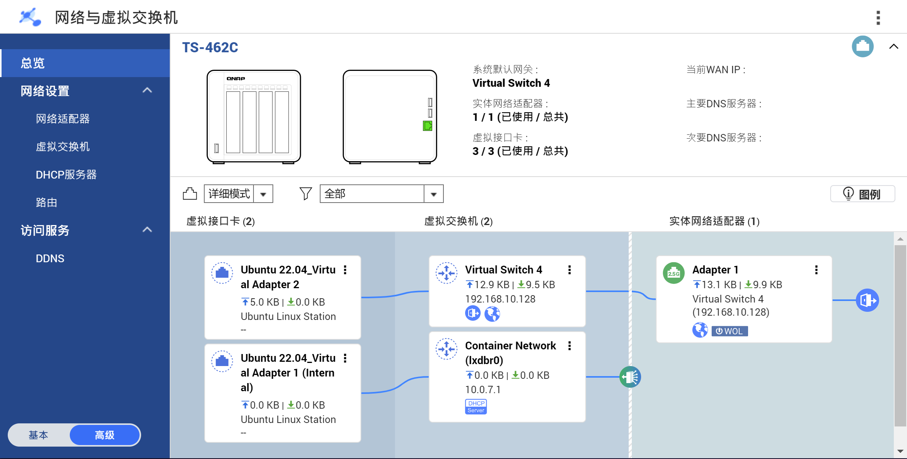The image size is (907, 459).
Task: Click the Ubuntu Virtual Adapter 2 port icon
Action: [x=222, y=273]
